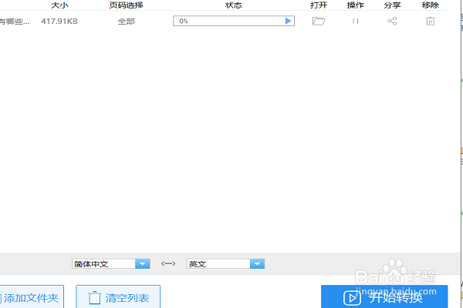Click the 操作 column header
The width and height of the screenshot is (463, 308).
click(x=355, y=5)
